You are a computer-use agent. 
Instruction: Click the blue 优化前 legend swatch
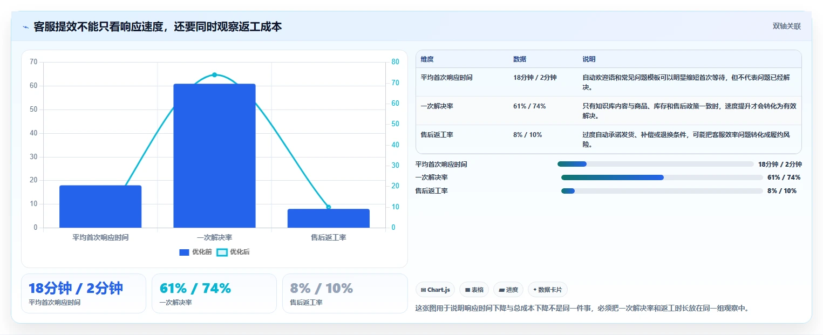(x=184, y=252)
